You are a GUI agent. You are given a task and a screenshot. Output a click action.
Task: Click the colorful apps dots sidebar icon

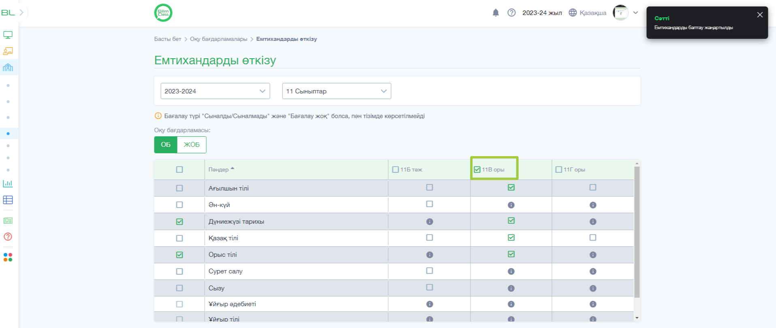click(8, 257)
